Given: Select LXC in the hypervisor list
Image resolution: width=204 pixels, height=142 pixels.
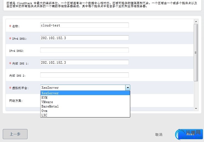Looking at the screenshot, I should point(85,115).
